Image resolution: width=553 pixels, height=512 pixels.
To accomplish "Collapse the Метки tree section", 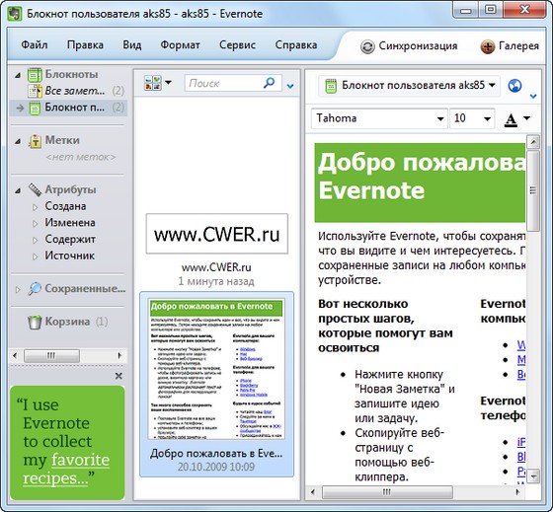I will click(x=18, y=141).
